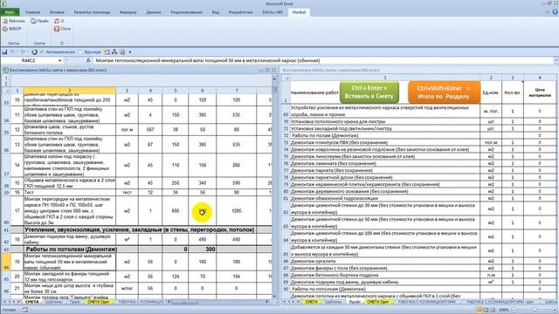This screenshot has width=559, height=314.
Task: Click cell Демонтаж оргалита in right window
Action: (x=384, y=261)
